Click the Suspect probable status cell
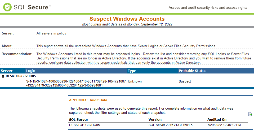The height and width of the screenshot is (130, 254). tap(185, 81)
